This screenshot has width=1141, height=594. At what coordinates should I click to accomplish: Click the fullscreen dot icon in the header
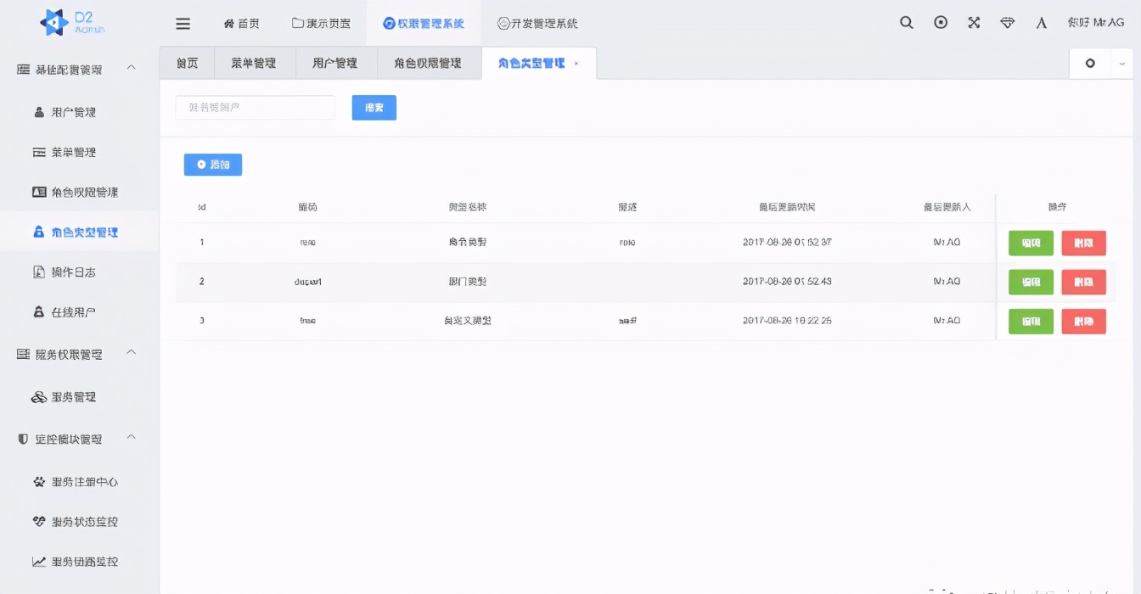[x=940, y=23]
